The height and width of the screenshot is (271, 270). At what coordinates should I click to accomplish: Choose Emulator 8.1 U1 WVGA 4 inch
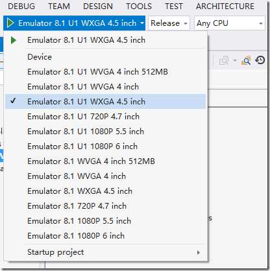click(105, 87)
